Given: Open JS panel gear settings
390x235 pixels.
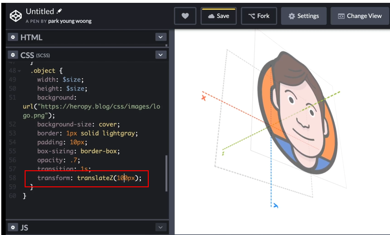Looking at the screenshot, I should click(13, 227).
